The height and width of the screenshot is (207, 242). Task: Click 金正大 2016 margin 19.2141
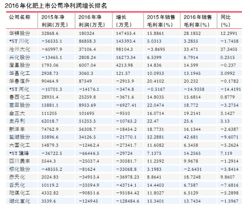(x=192, y=113)
